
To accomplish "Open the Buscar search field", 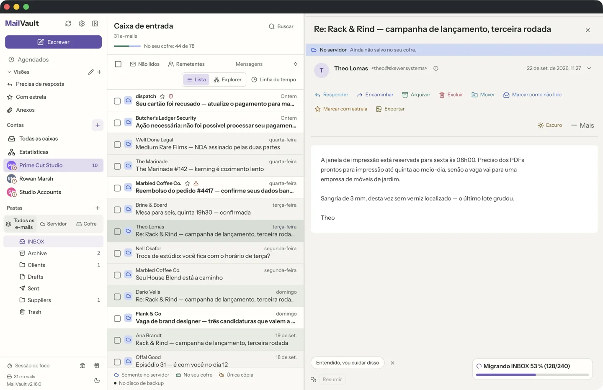I will 281,26.
